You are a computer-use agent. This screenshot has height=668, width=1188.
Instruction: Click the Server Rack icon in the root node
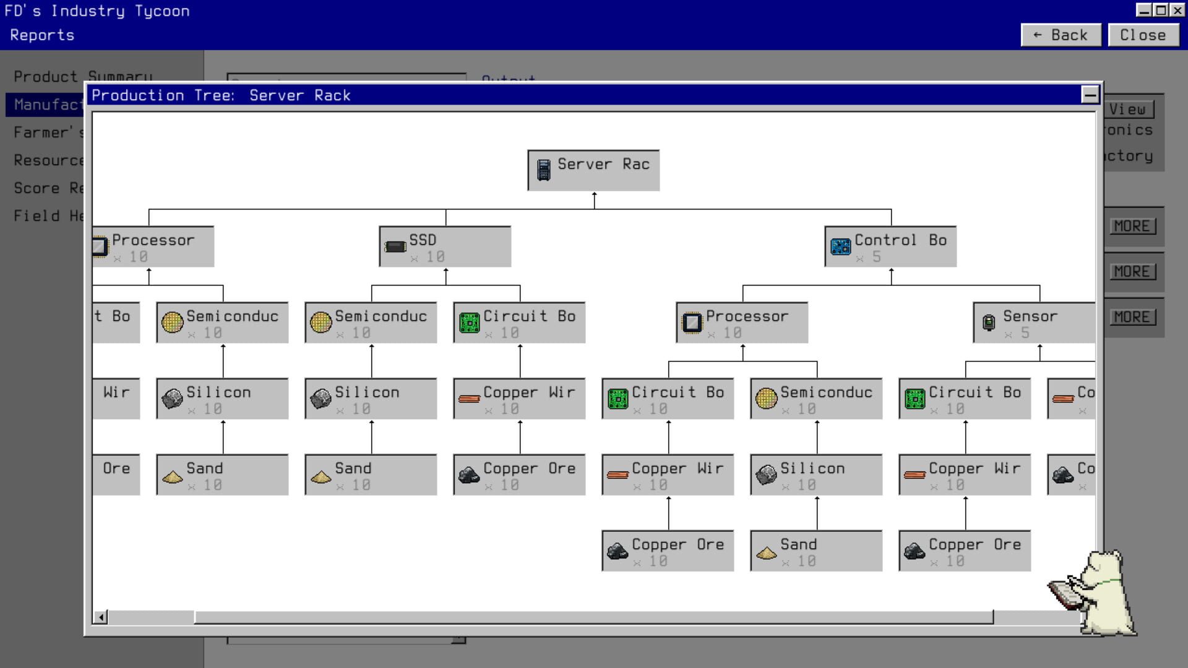pos(543,170)
